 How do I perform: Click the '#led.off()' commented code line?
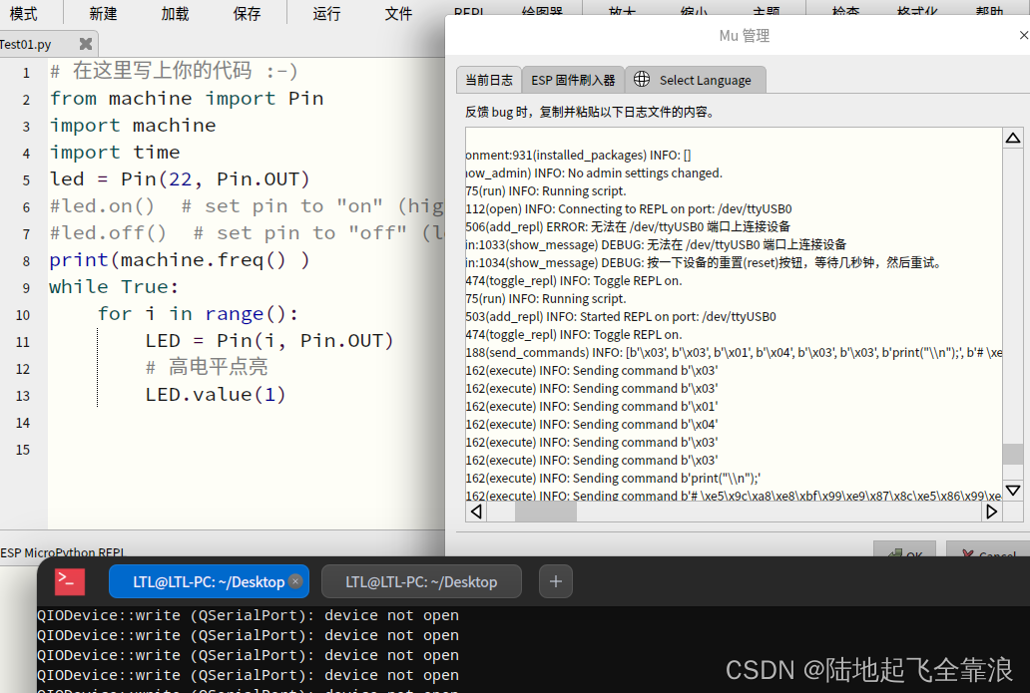click(x=247, y=233)
